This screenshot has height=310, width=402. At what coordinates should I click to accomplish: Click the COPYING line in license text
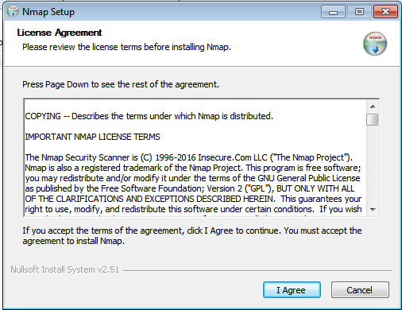[149, 116]
